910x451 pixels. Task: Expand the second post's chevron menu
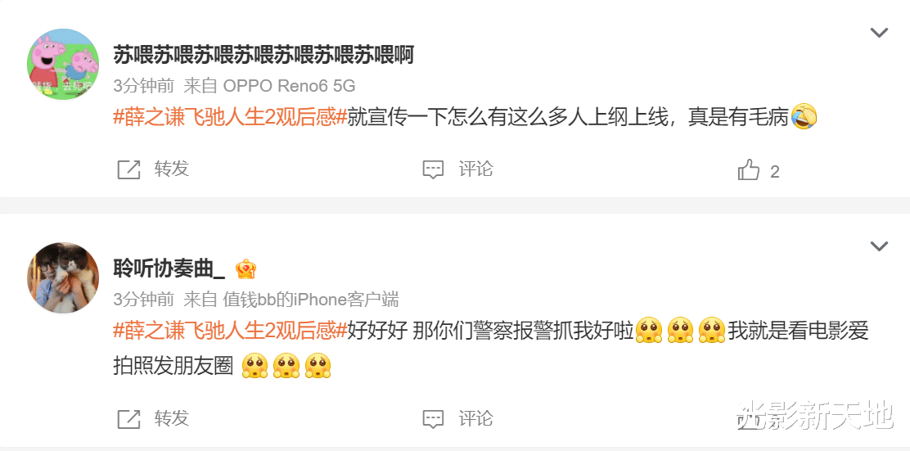tap(879, 246)
